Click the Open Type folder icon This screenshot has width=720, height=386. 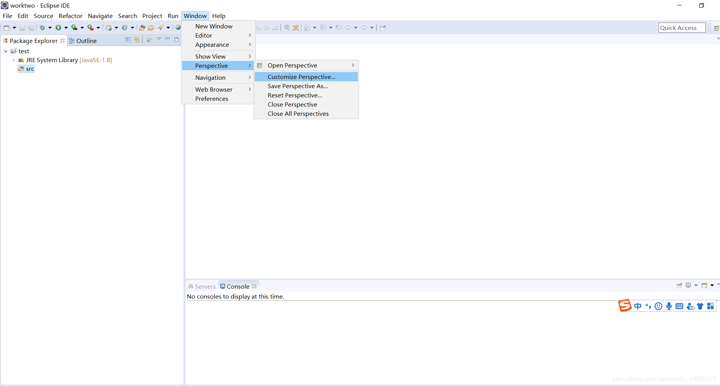(142, 28)
